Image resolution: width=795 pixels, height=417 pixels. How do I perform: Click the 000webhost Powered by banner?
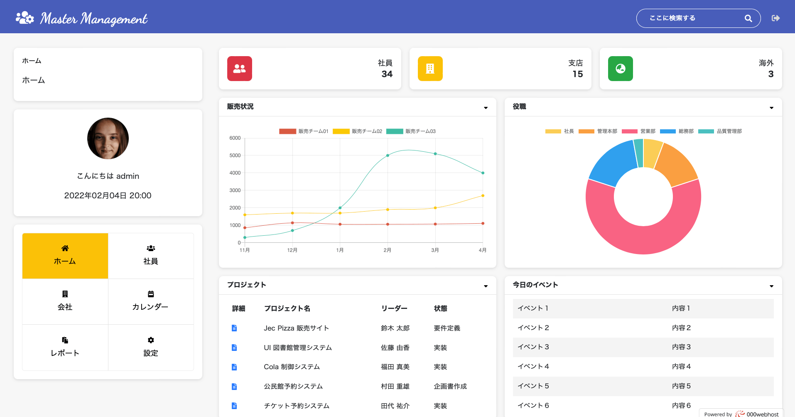741,414
